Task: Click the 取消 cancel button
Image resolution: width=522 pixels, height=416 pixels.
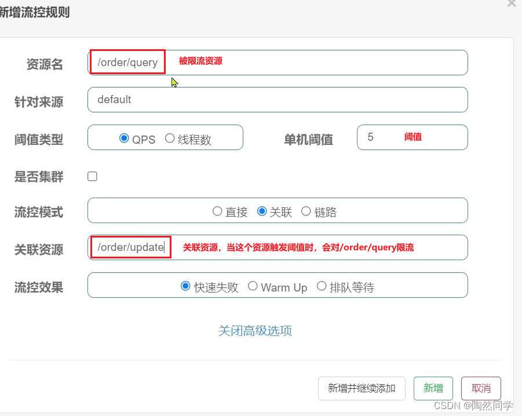Action: 481,388
